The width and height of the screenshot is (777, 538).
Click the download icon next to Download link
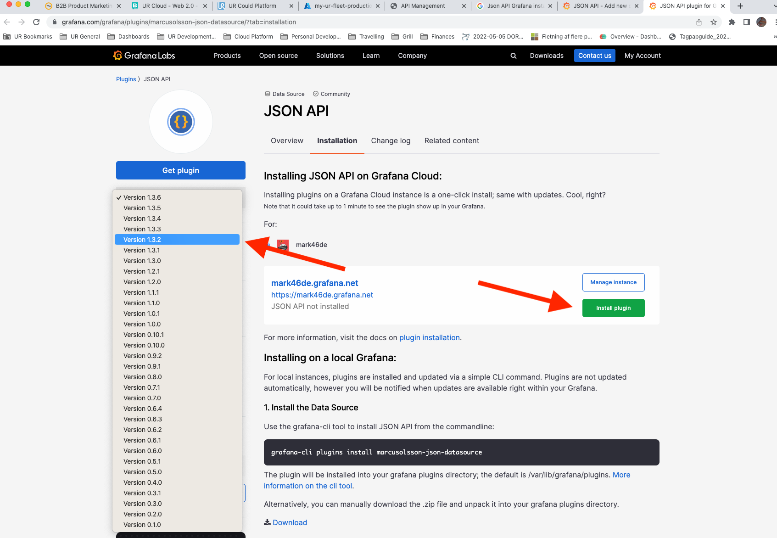[267, 522]
